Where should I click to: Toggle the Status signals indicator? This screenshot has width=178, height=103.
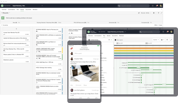119,40
